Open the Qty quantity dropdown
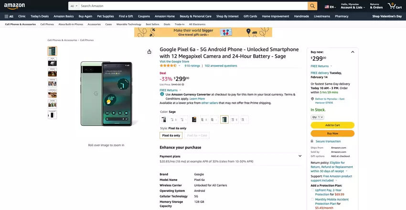Viewport: 406px width, 210px height. [x=318, y=117]
